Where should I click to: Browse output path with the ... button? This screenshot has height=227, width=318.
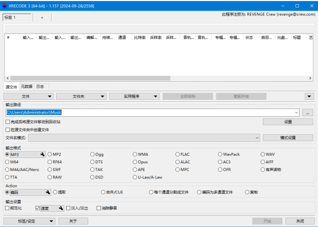pos(307,113)
